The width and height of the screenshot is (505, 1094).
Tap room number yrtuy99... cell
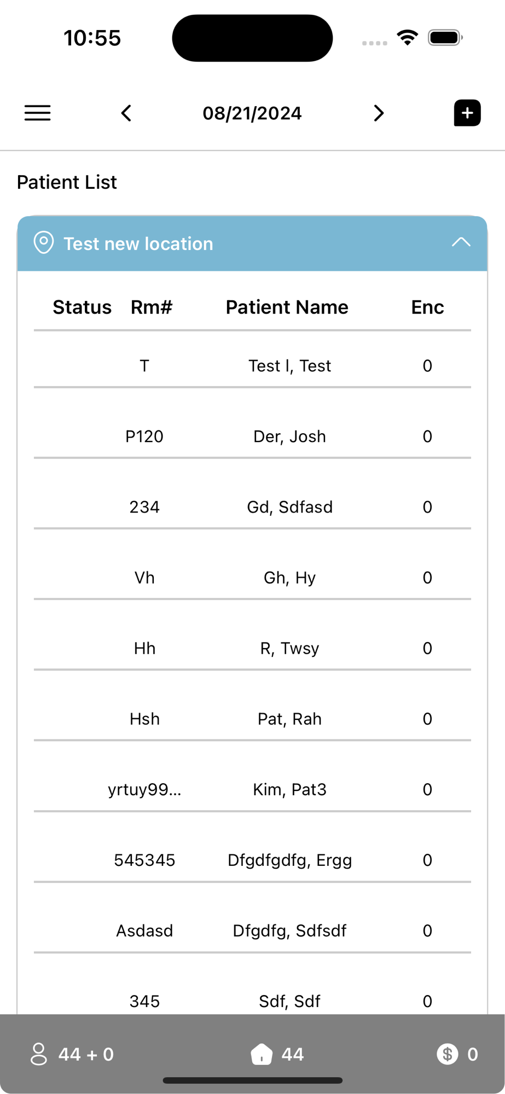point(144,789)
